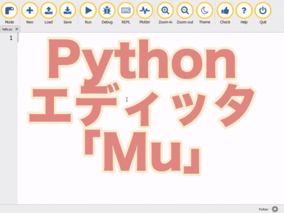Open the REPL panel
This screenshot has height=213, width=284.
126,13
